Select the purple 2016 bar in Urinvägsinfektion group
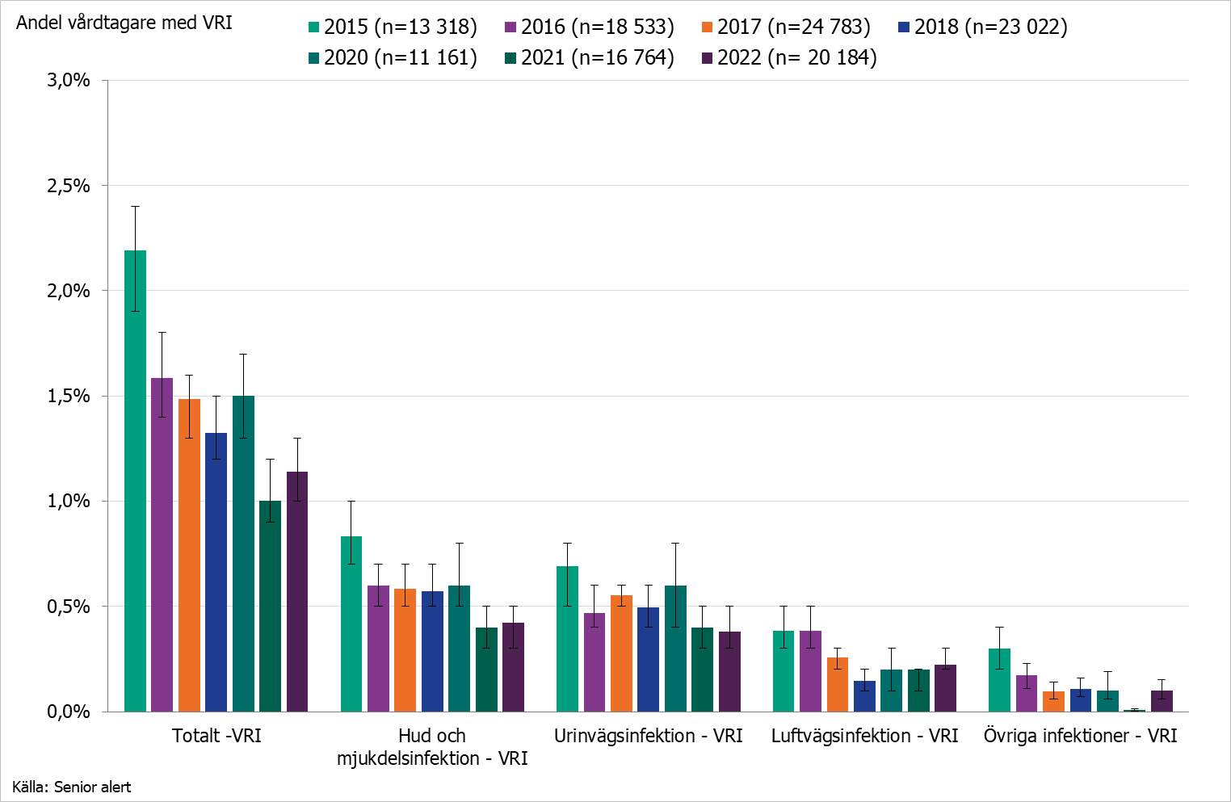 pos(594,662)
